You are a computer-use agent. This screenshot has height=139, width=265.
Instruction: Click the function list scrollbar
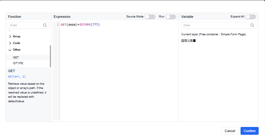click(x=50, y=56)
